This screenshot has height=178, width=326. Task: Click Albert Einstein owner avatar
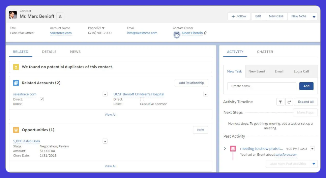(177, 34)
